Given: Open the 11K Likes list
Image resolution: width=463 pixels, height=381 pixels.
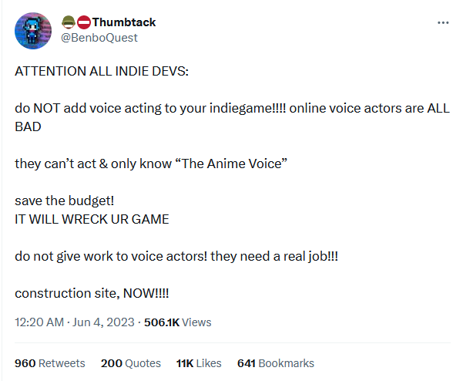Looking at the screenshot, I should pyautogui.click(x=199, y=362).
